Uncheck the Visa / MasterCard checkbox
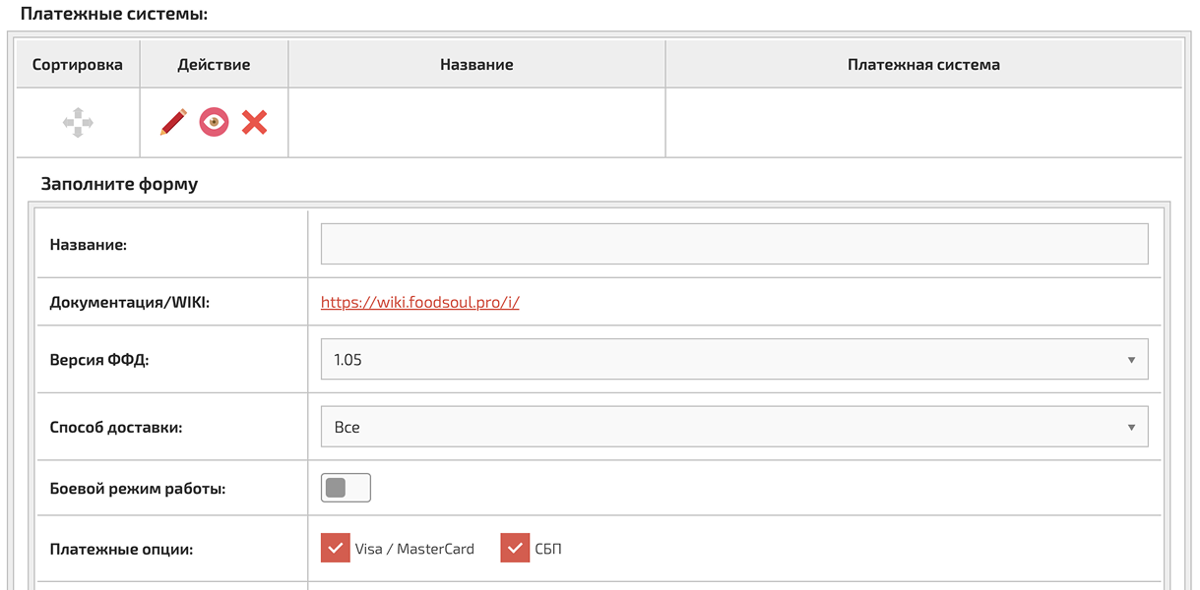 336,549
